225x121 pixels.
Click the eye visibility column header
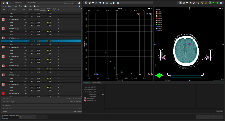4,10
